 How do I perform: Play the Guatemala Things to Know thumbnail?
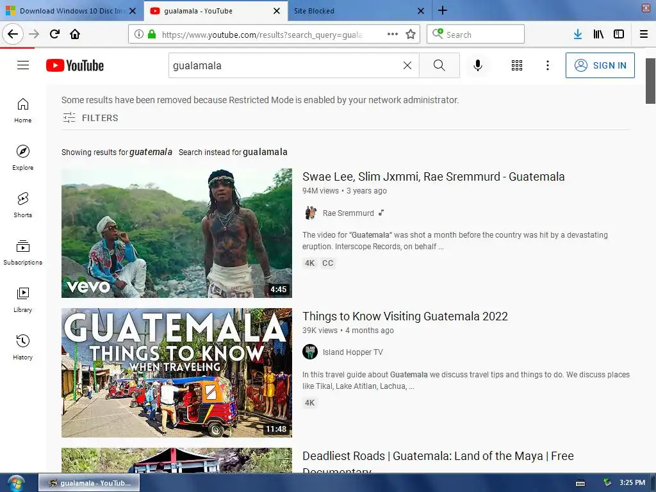pyautogui.click(x=177, y=373)
